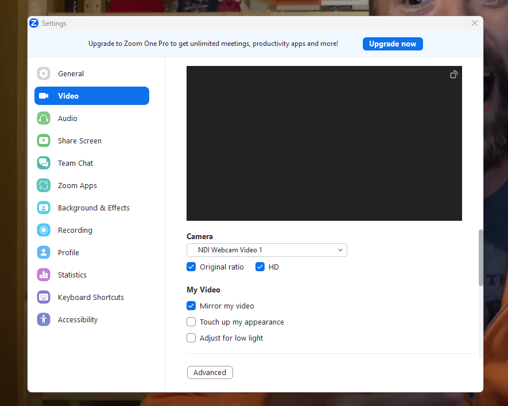Image resolution: width=508 pixels, height=406 pixels.
Task: Enable Adjust for low light
Action: 191,338
